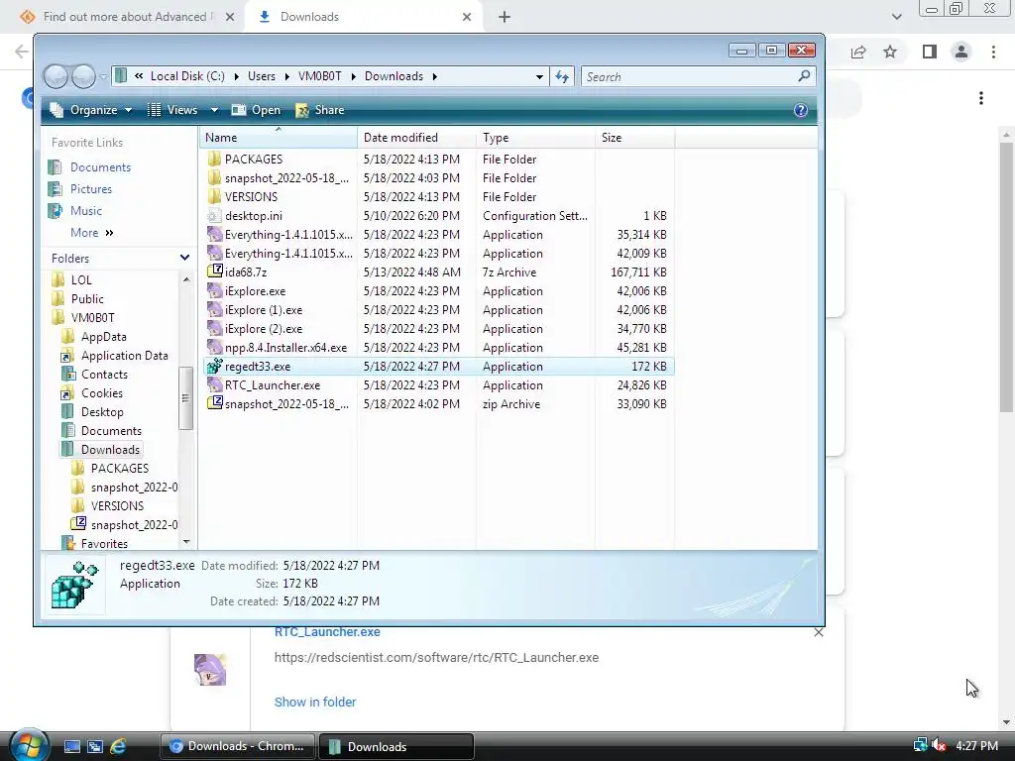Screen dimensions: 1015x761
Task: Open recent pages dropdown beside nav buttons
Action: coord(103,76)
